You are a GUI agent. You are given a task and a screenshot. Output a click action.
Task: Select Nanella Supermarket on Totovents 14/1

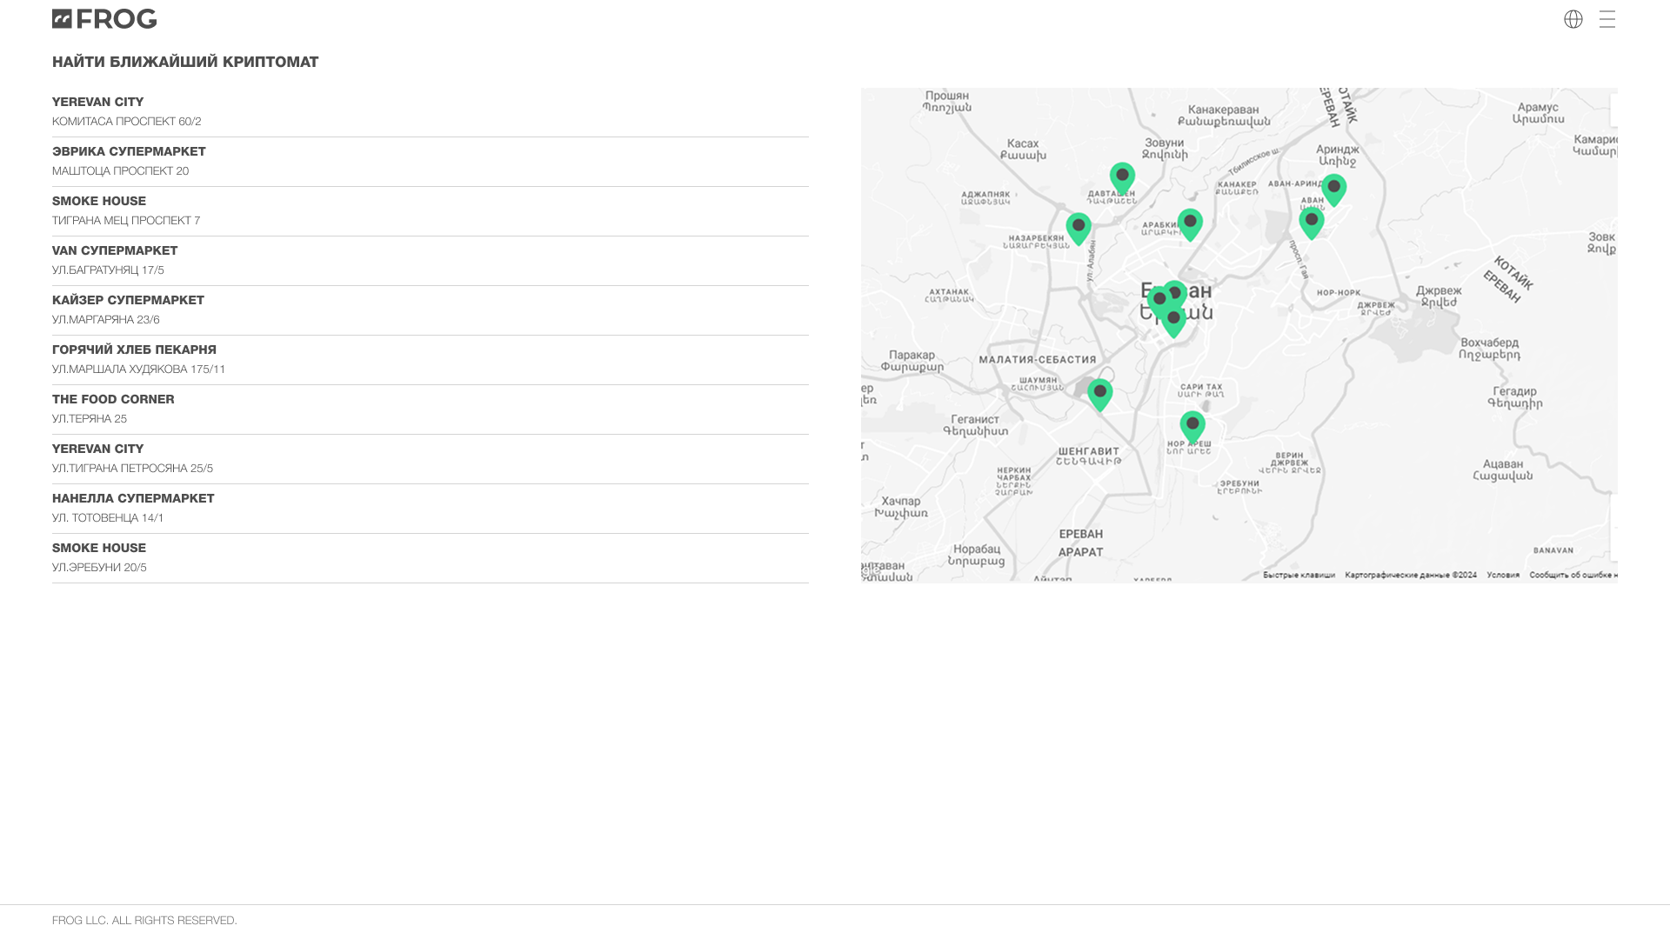point(133,498)
